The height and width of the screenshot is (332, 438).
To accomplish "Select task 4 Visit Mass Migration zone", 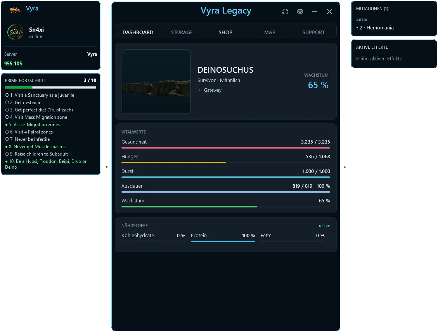I will tap(36, 117).
